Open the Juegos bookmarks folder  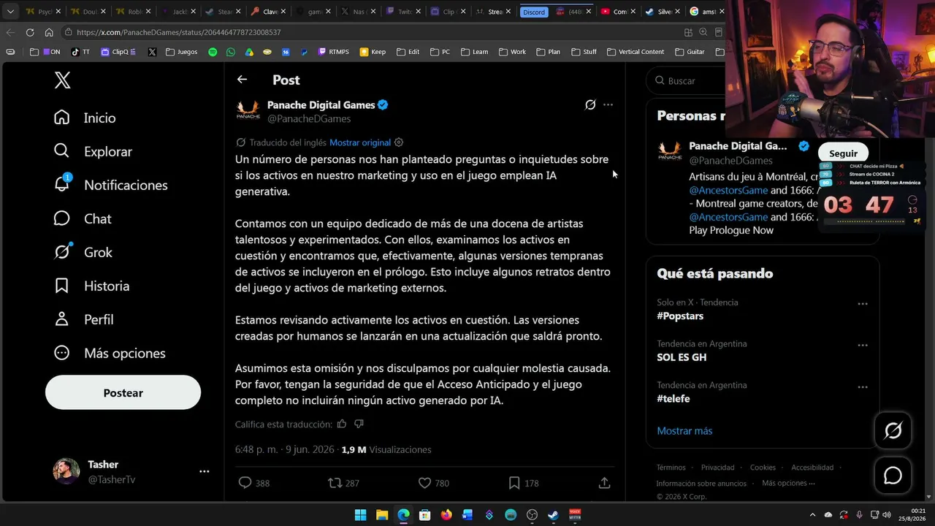click(181, 52)
